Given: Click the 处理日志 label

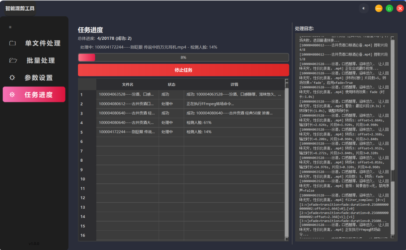Looking at the screenshot, I should coord(304,29).
